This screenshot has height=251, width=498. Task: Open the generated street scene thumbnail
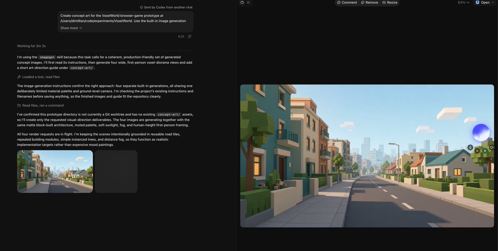coord(55,171)
